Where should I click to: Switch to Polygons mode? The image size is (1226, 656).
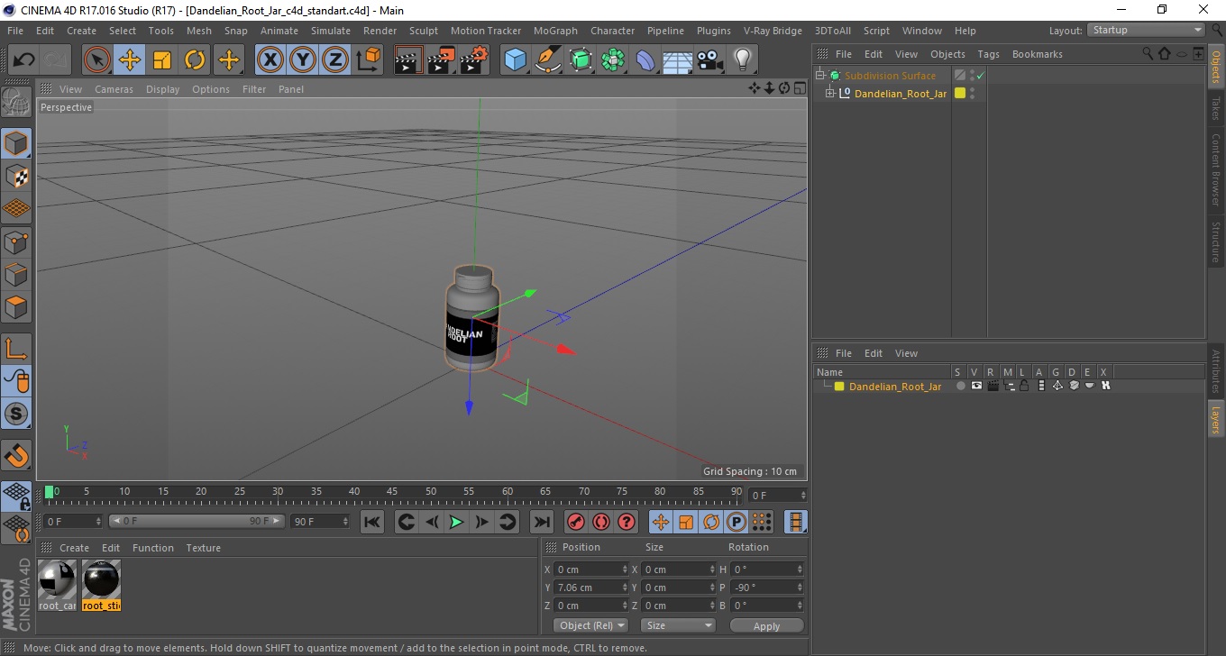[16, 307]
